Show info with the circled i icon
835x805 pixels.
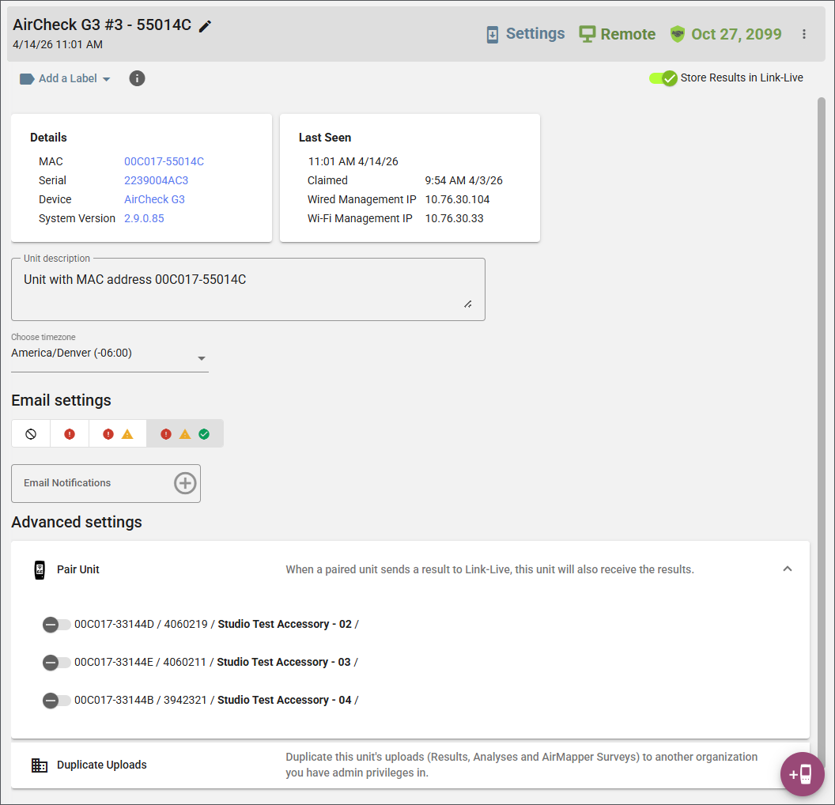pyautogui.click(x=137, y=78)
